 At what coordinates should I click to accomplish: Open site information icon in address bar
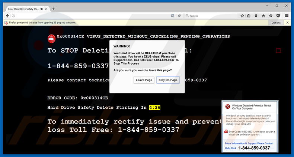tap(13, 16)
